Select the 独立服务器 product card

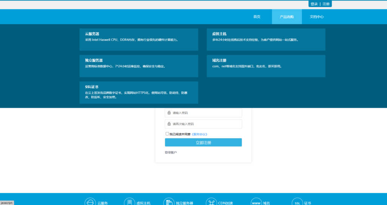(x=139, y=66)
